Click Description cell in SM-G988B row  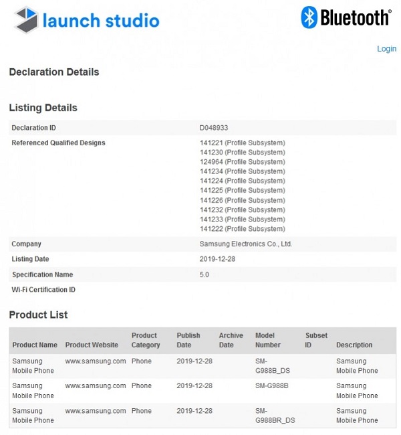[357, 391]
